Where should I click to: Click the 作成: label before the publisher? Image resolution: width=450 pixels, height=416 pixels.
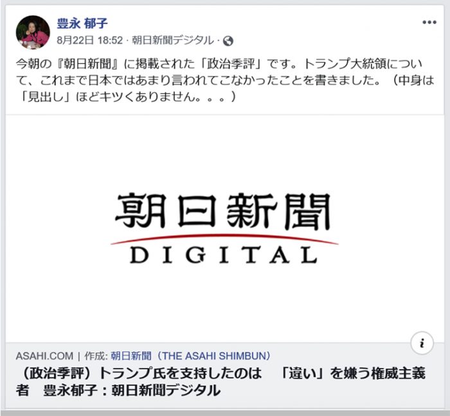(96, 356)
